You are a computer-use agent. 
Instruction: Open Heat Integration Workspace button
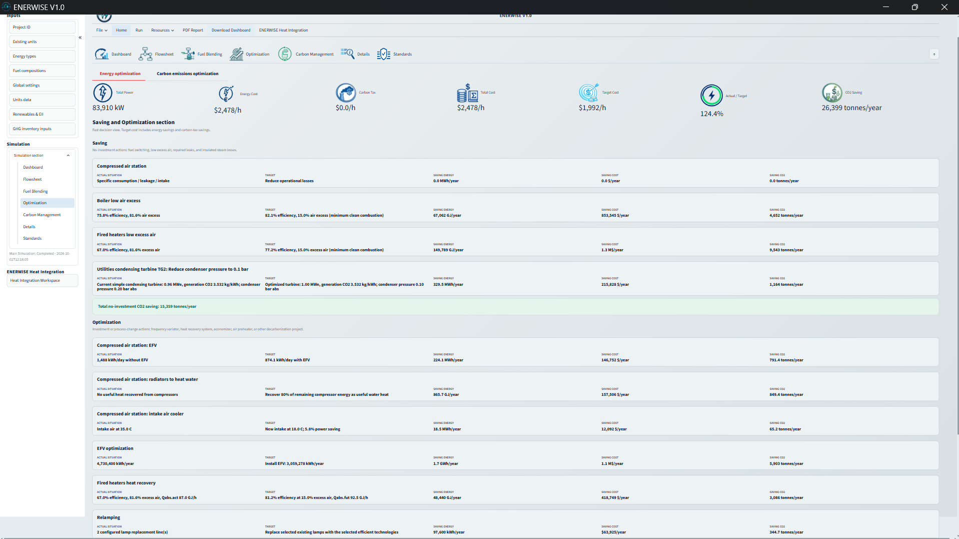click(43, 280)
